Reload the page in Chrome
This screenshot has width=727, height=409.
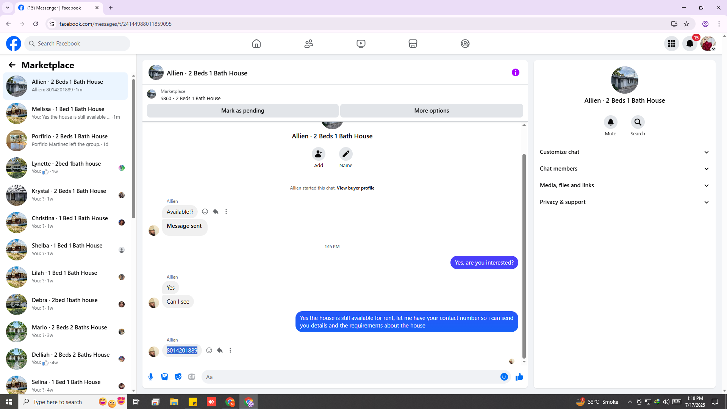[x=36, y=24]
